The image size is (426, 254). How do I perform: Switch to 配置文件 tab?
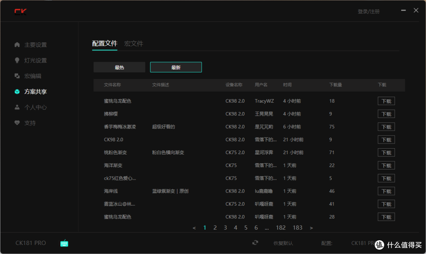(x=105, y=43)
